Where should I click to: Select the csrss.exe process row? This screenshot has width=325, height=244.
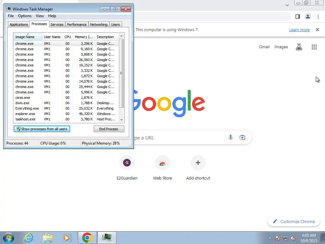pyautogui.click(x=66, y=98)
